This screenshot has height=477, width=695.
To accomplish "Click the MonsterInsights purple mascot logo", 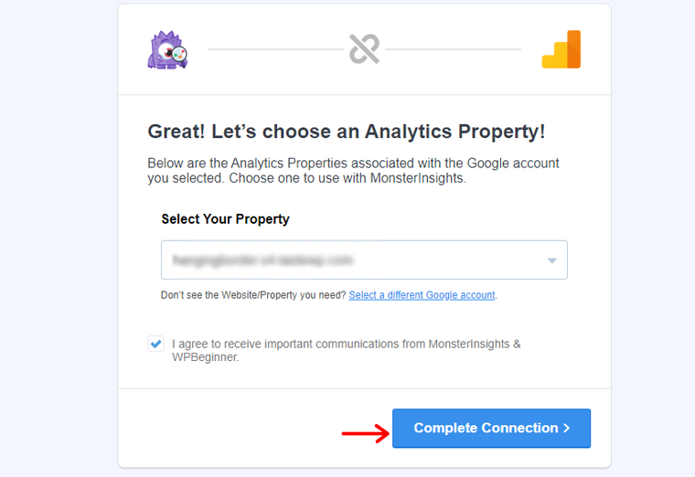I will click(x=167, y=49).
